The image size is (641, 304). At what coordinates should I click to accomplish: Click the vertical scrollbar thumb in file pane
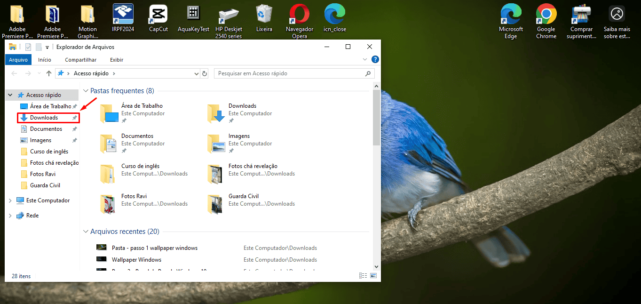point(376,118)
